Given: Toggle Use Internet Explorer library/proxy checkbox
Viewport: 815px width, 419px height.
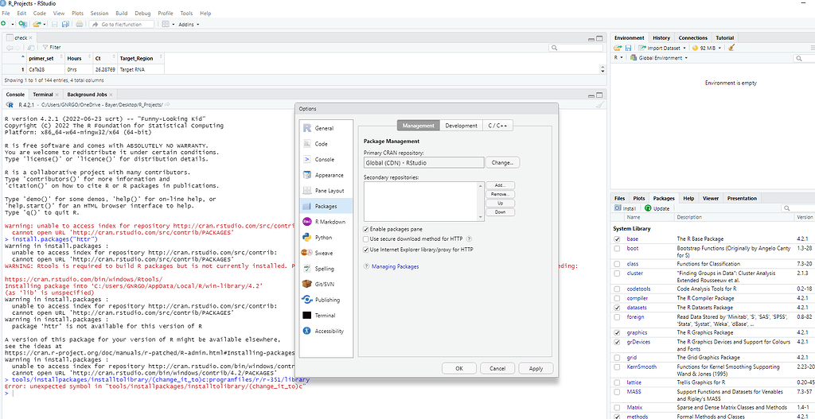Looking at the screenshot, I should [366, 250].
